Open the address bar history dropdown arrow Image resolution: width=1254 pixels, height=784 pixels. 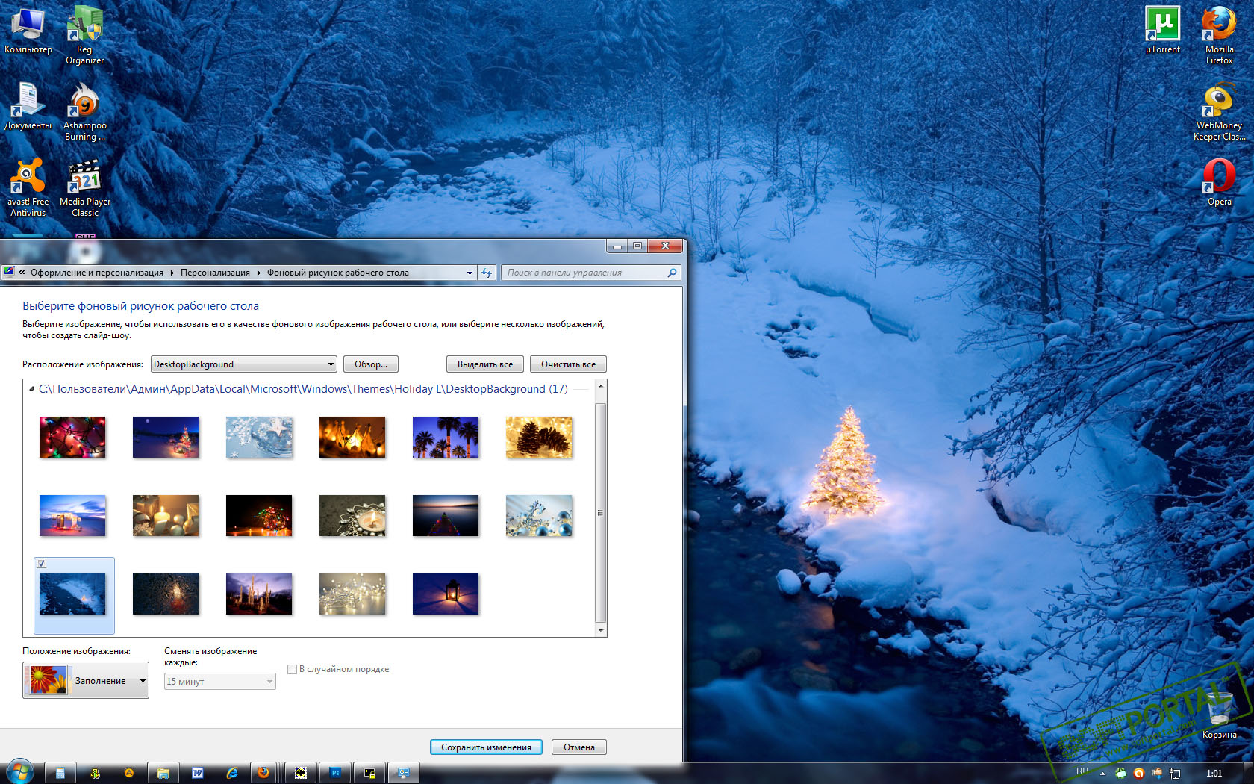coord(470,273)
